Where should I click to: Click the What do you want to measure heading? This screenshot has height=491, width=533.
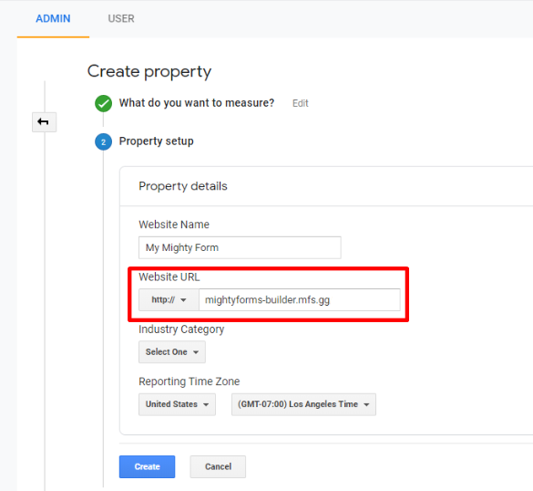click(x=197, y=103)
